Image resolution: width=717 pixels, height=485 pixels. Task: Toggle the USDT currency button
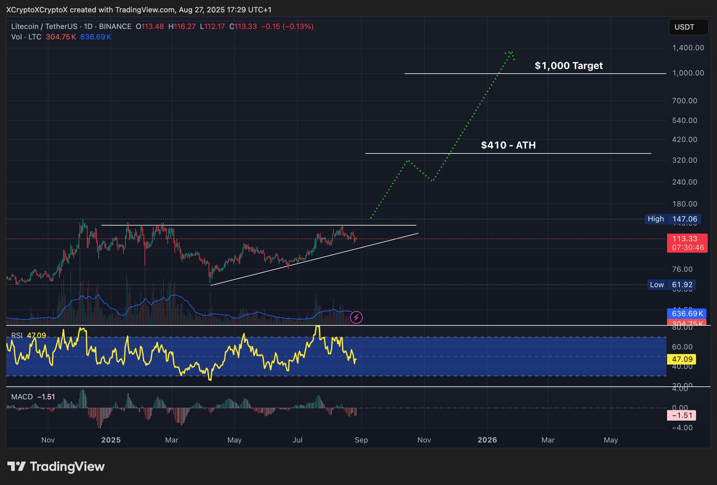[x=688, y=27]
